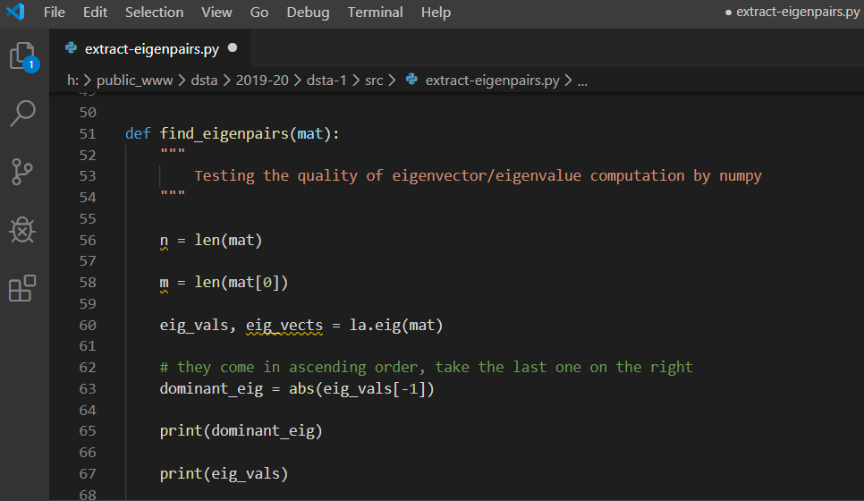Open the View menu
Screen dimensions: 864x501
[x=216, y=13]
